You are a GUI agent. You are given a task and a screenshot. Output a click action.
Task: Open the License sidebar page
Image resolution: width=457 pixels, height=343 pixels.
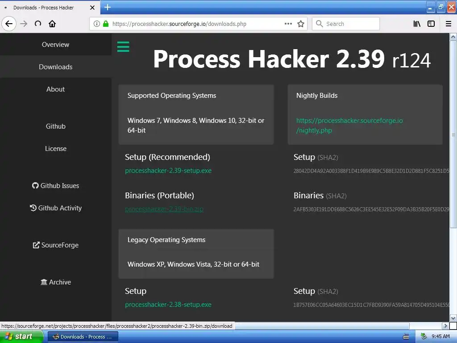tap(55, 148)
